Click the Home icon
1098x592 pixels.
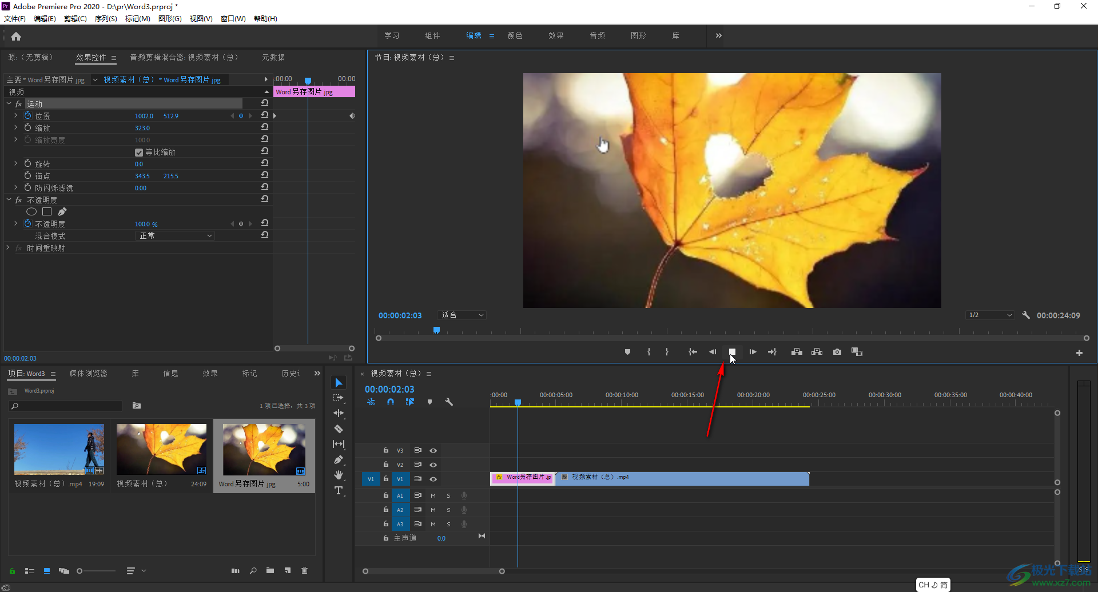click(x=16, y=37)
